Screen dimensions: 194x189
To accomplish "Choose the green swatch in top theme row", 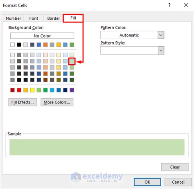I will click(72, 45).
